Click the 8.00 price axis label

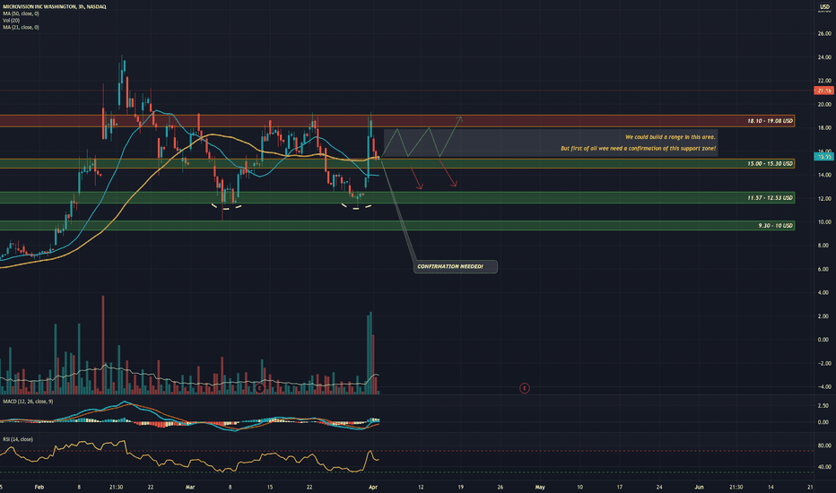click(824, 246)
